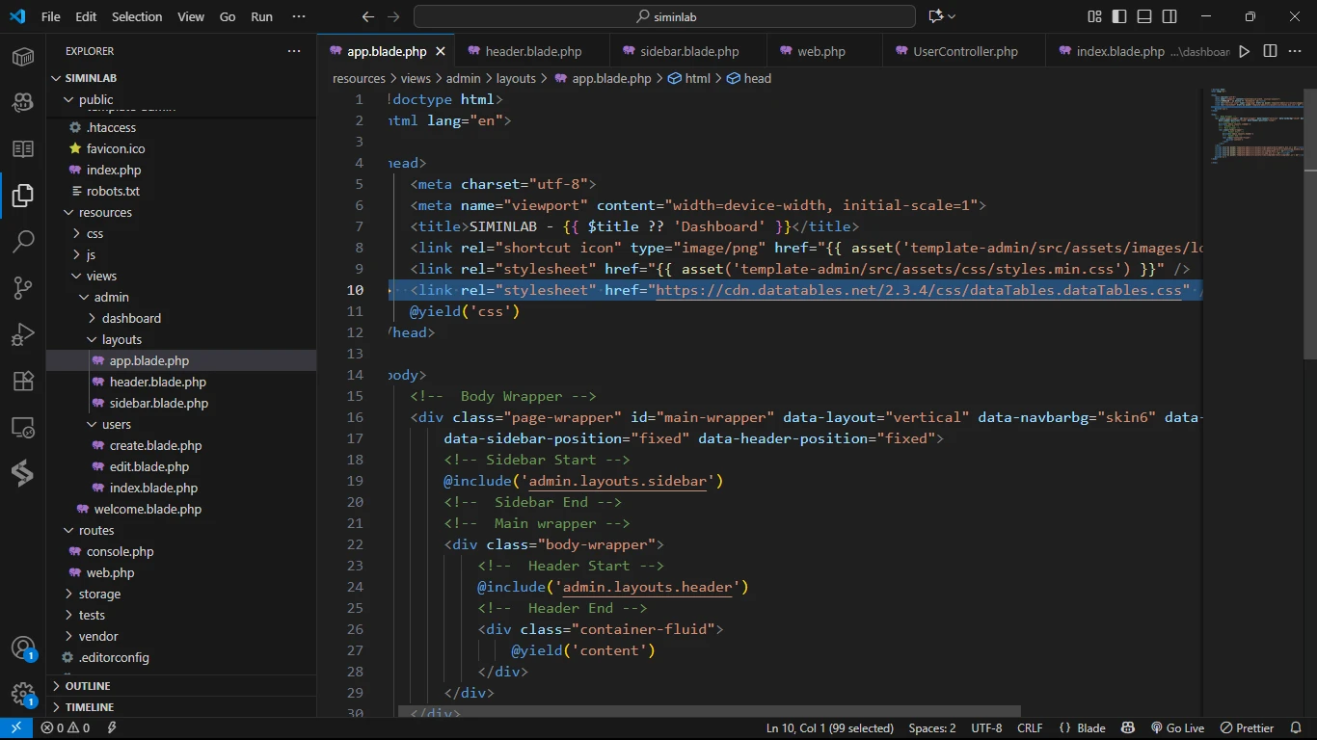Expand the OUTLINE section
The image size is (1317, 740).
pyautogui.click(x=88, y=686)
